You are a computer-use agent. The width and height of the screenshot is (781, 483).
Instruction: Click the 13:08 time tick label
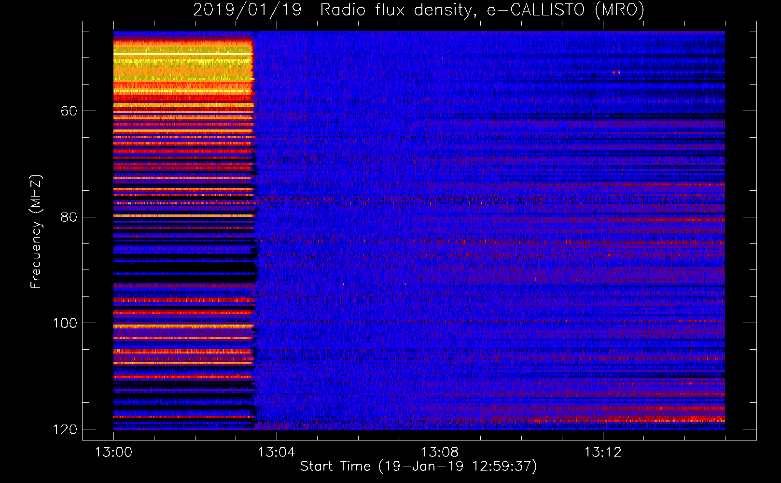(x=440, y=453)
